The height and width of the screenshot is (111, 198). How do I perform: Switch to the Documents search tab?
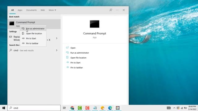point(32,10)
